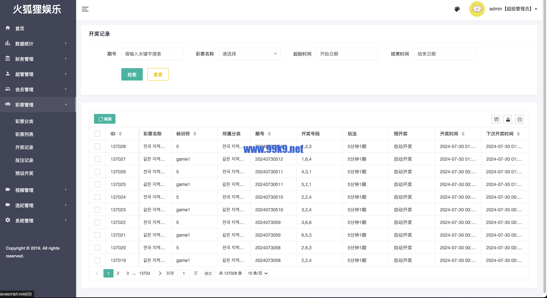The height and width of the screenshot is (298, 547).
Task: Go to 首页 in the sidebar
Action: 38,28
